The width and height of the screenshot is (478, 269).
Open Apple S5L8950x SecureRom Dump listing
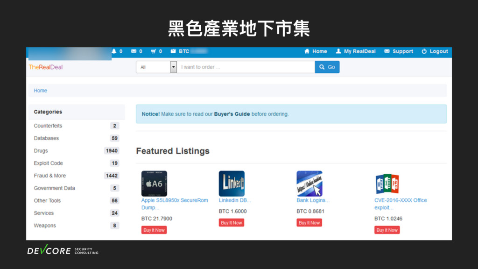pyautogui.click(x=175, y=204)
